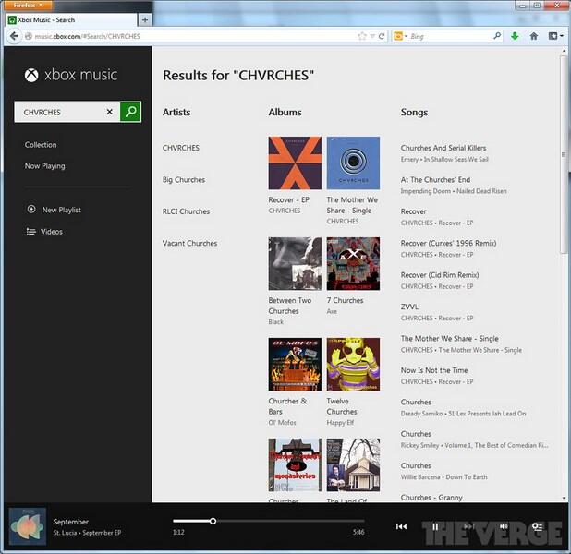Click the green search magnifier button

130,112
